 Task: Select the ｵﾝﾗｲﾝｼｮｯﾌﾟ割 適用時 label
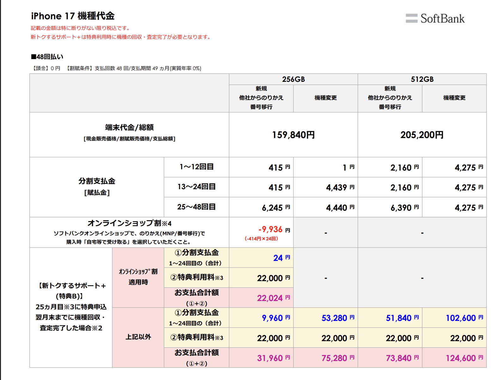coord(138,277)
